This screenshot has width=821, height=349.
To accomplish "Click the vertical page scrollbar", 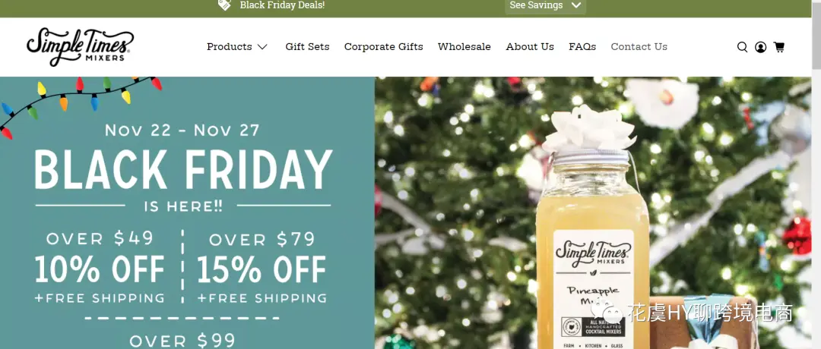I will [816, 174].
